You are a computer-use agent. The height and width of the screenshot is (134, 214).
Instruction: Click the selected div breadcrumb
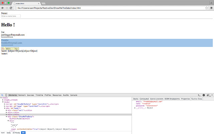23,133
